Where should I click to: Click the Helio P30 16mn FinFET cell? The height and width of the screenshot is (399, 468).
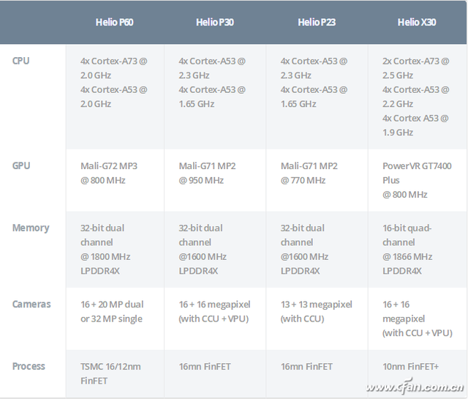[x=215, y=373]
